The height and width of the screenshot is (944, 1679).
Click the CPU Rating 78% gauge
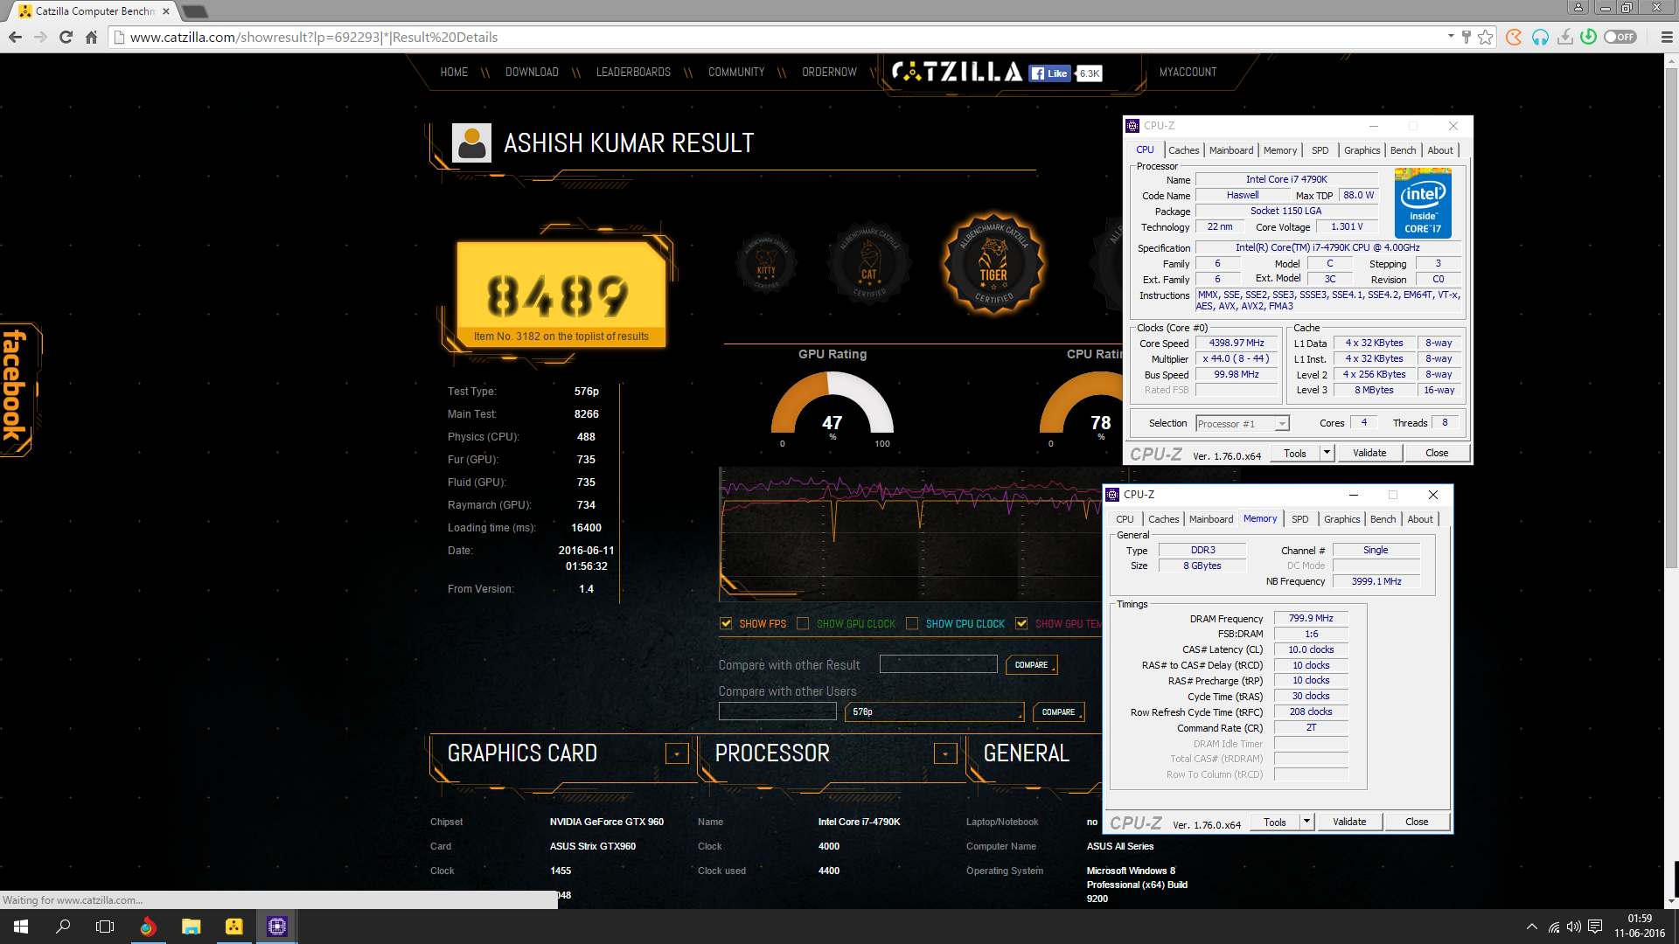[1081, 405]
